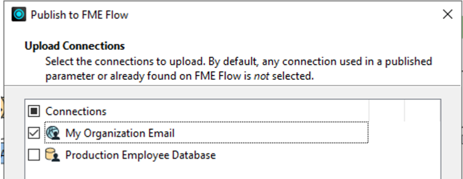Select the My Organization Email row label
463x179 pixels.
tap(120, 133)
